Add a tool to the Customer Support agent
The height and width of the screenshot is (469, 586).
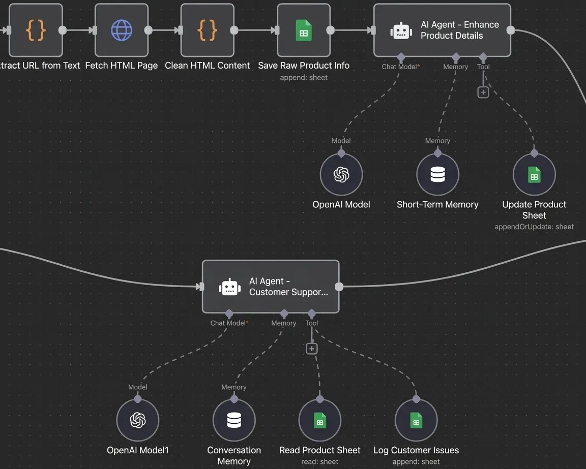coord(312,349)
